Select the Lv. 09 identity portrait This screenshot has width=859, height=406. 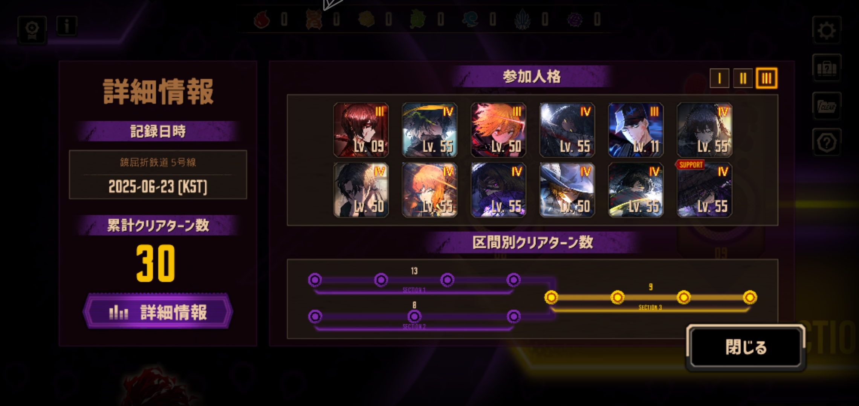pos(361,130)
